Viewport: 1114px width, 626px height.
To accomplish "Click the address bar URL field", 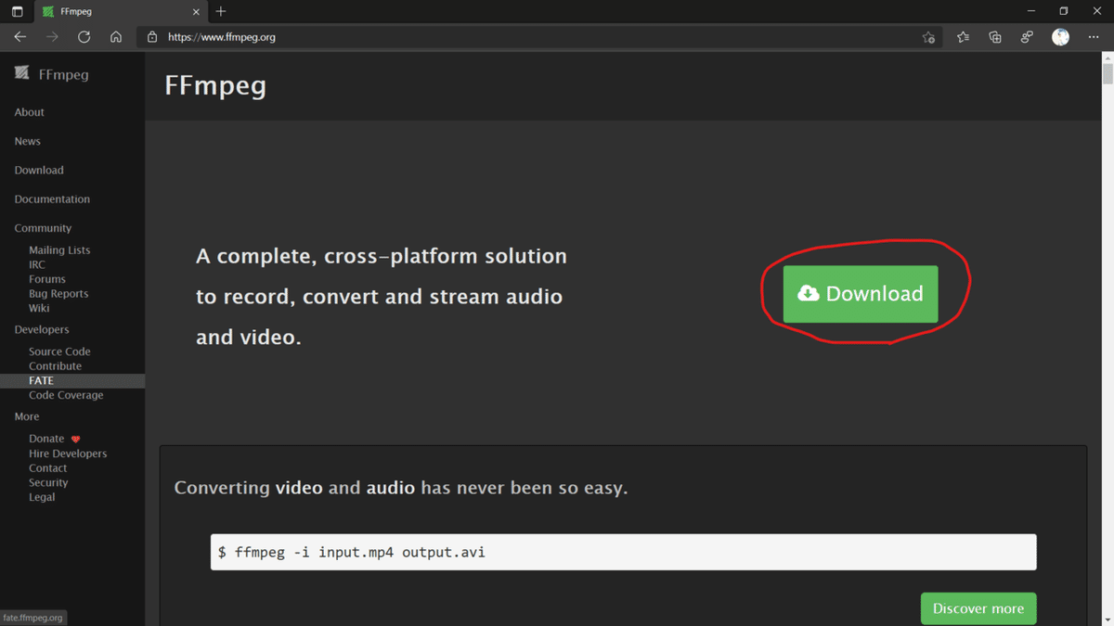I will (538, 37).
